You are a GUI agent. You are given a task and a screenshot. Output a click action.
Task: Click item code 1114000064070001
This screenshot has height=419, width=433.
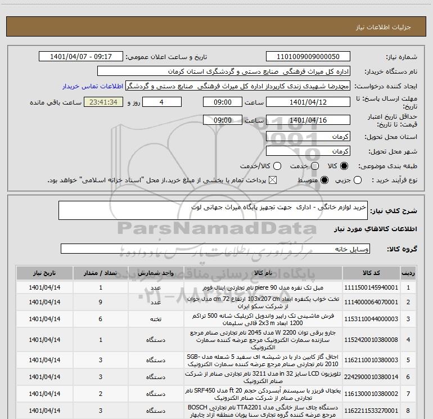pos(371,302)
